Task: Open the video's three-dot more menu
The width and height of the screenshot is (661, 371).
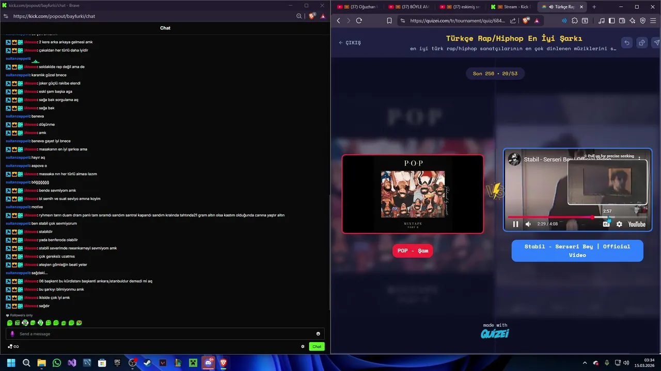Action: click(x=639, y=159)
